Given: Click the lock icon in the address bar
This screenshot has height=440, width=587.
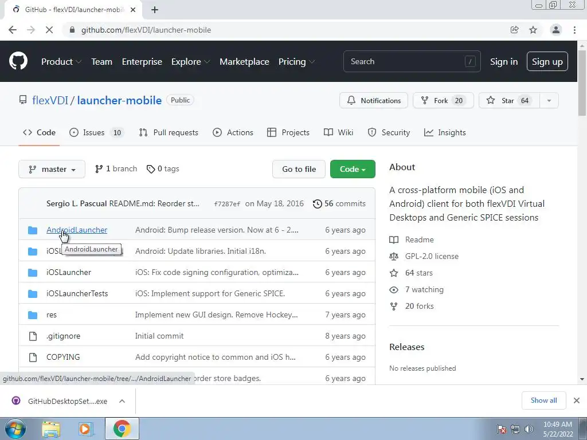Looking at the screenshot, I should click(x=72, y=30).
